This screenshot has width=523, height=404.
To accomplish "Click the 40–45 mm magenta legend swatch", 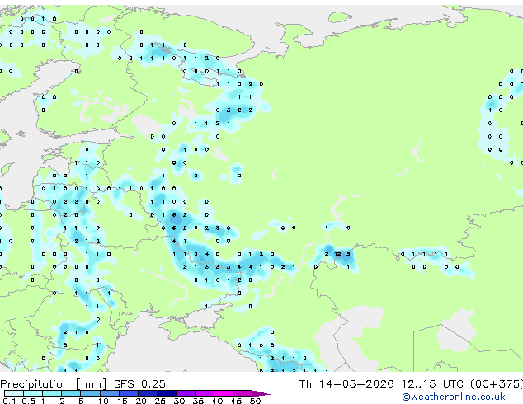I will coord(224,393).
